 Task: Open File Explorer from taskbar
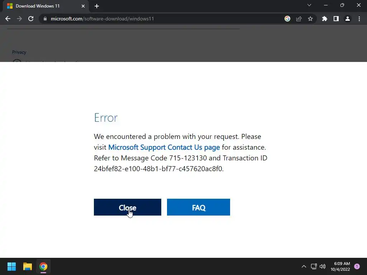coord(27,266)
